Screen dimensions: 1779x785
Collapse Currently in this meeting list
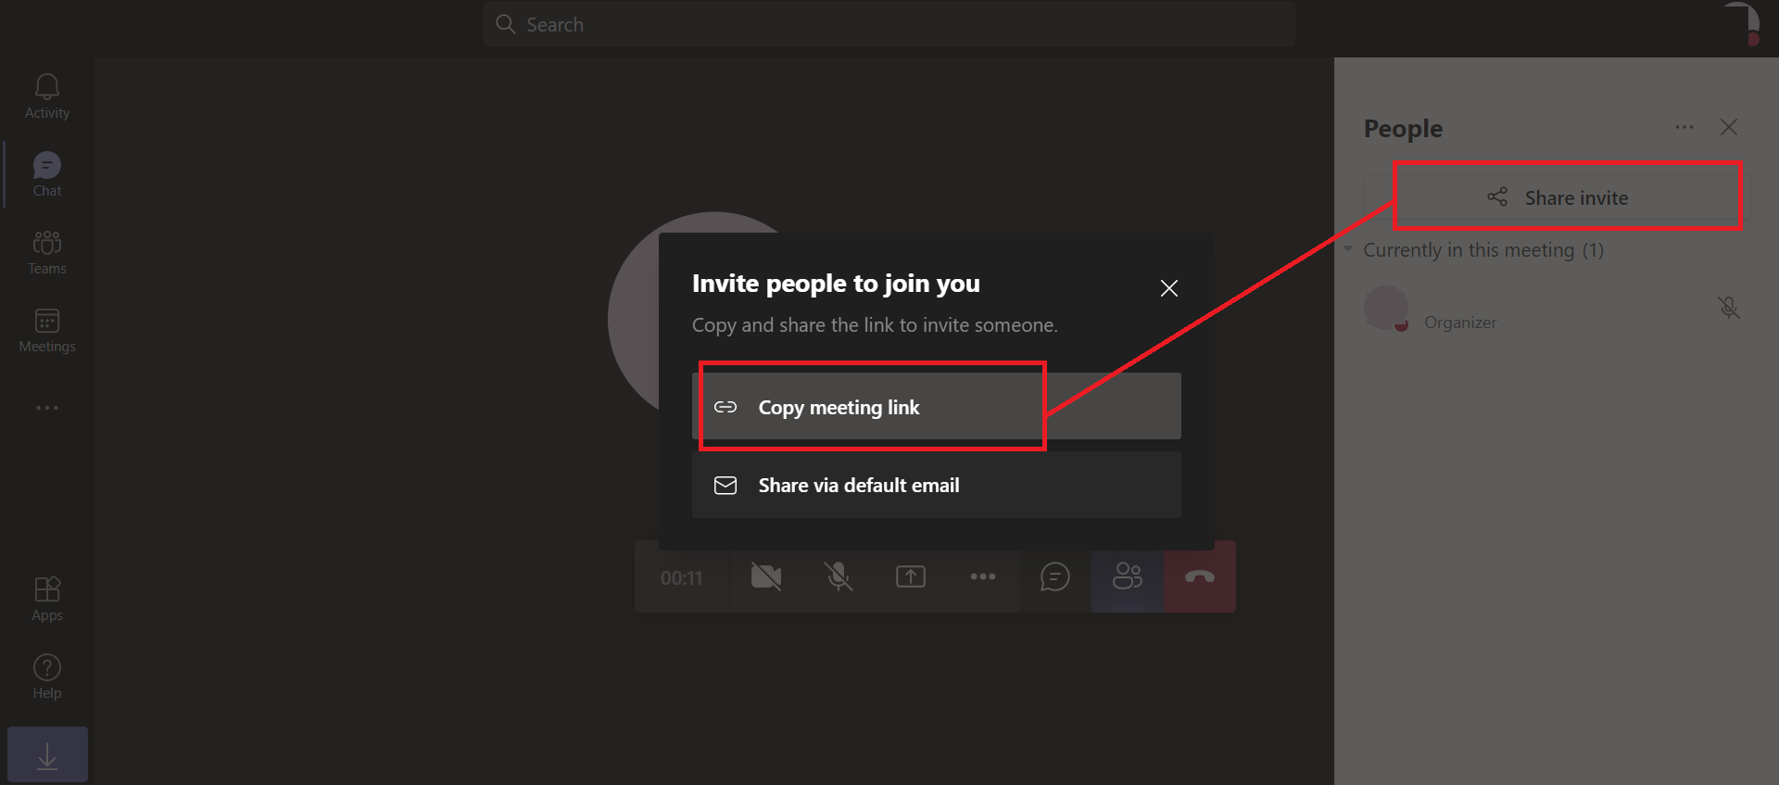pyautogui.click(x=1348, y=249)
